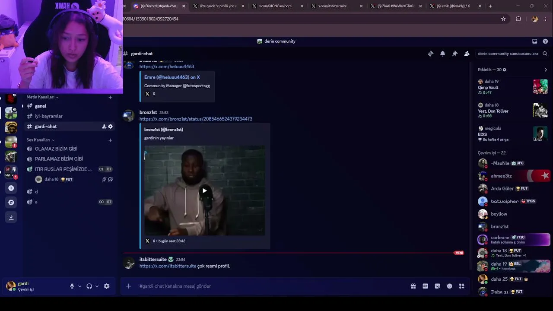Open gardi-chat channel settings gear
The image size is (553, 311).
click(110, 127)
